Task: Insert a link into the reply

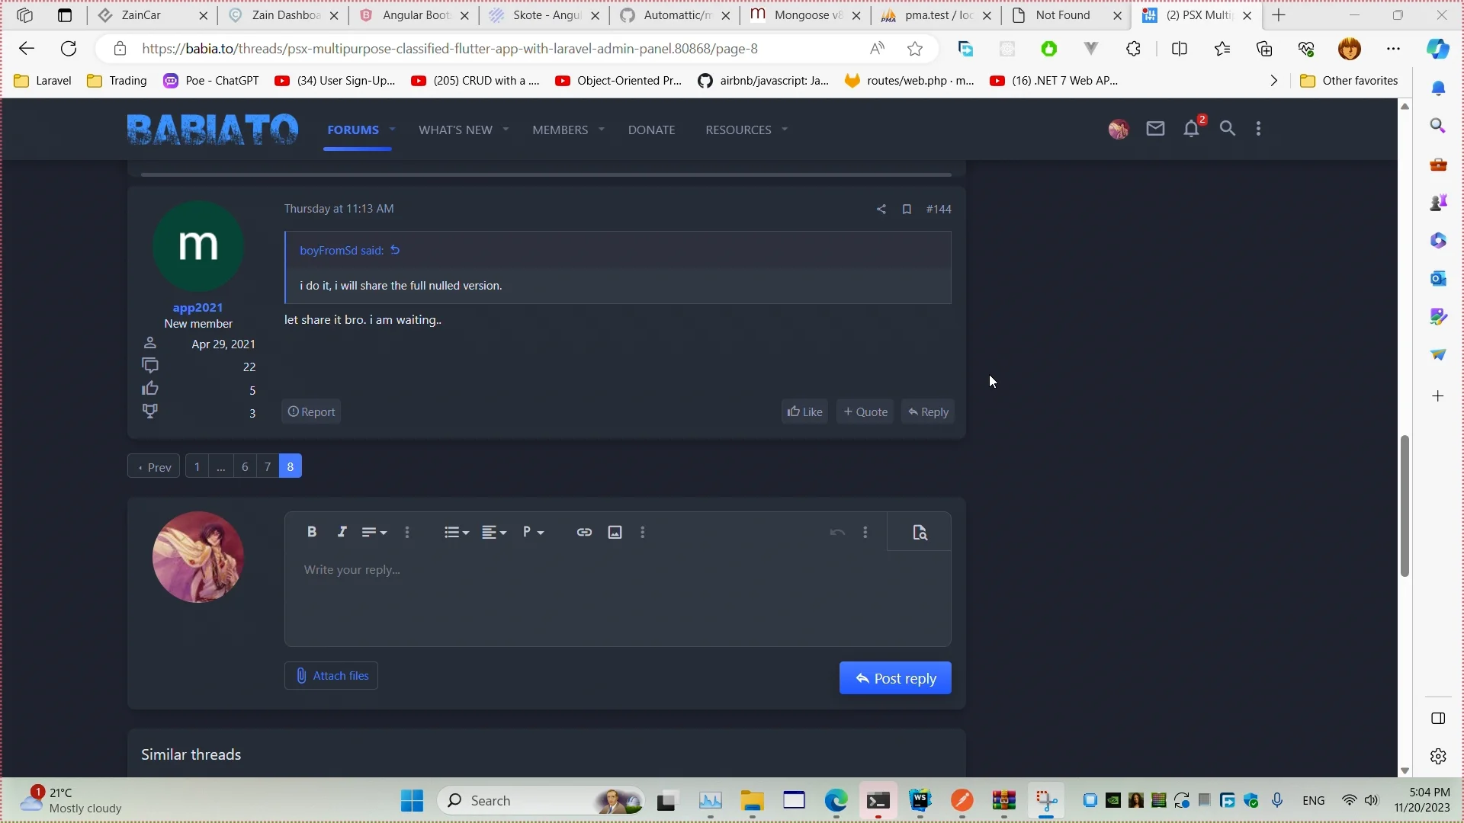Action: tap(584, 532)
